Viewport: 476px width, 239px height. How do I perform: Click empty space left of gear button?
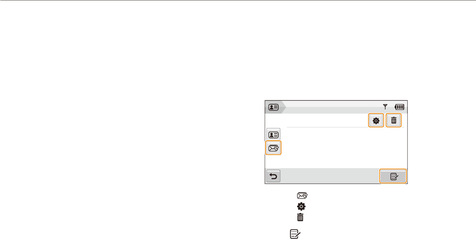(327, 120)
